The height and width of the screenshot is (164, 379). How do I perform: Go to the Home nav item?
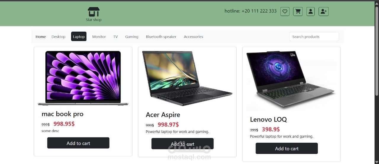point(41,37)
